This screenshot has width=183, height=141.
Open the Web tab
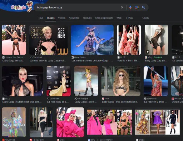pyautogui.click(x=119, y=18)
